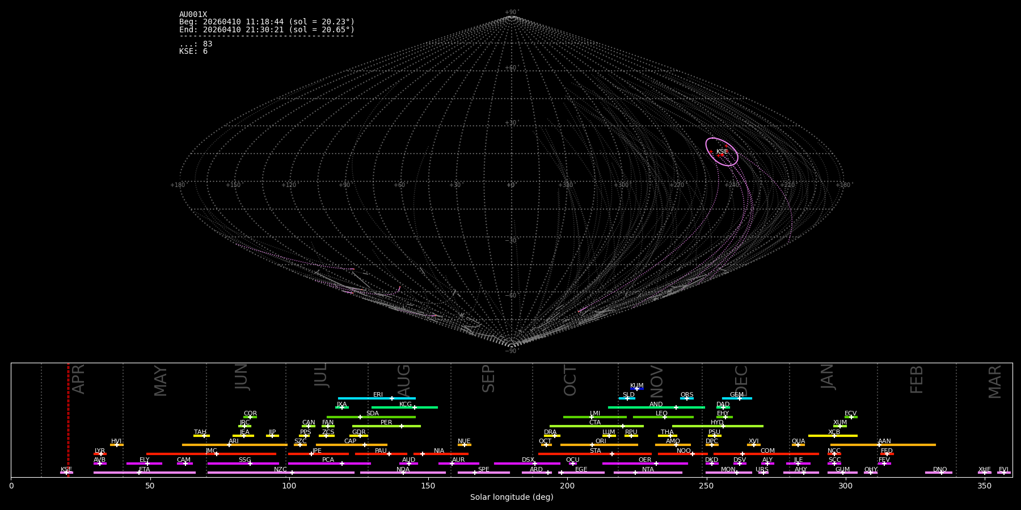1021x510 pixels.
Task: Click the APR month label
Action: pyautogui.click(x=78, y=379)
